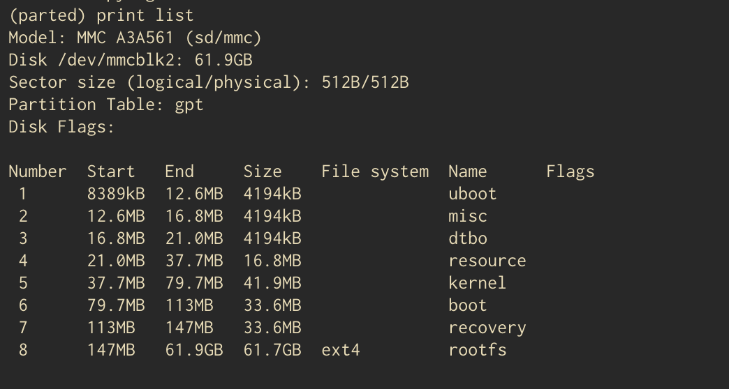Screen dimensions: 729x389
Task: Click the 'Name' column header
Action: coord(467,171)
